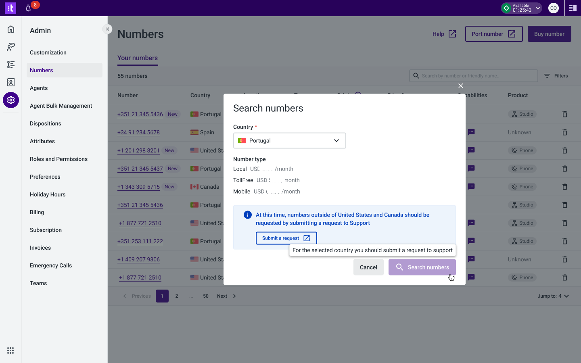The width and height of the screenshot is (581, 363).
Task: Open the Country dropdown showing Portugal
Action: 289,140
